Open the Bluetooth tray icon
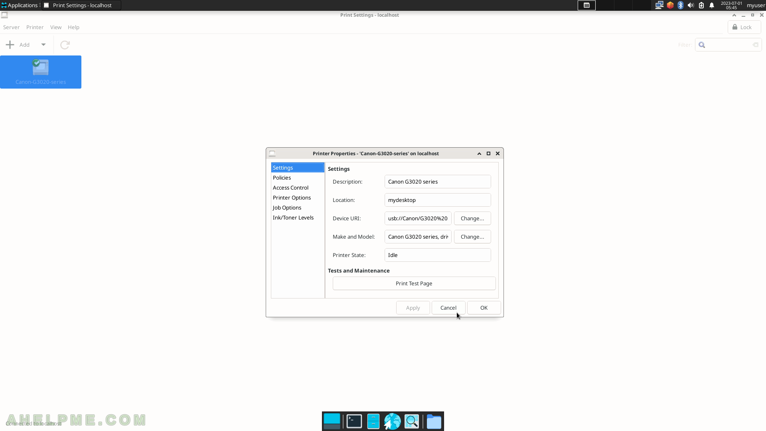 (681, 5)
